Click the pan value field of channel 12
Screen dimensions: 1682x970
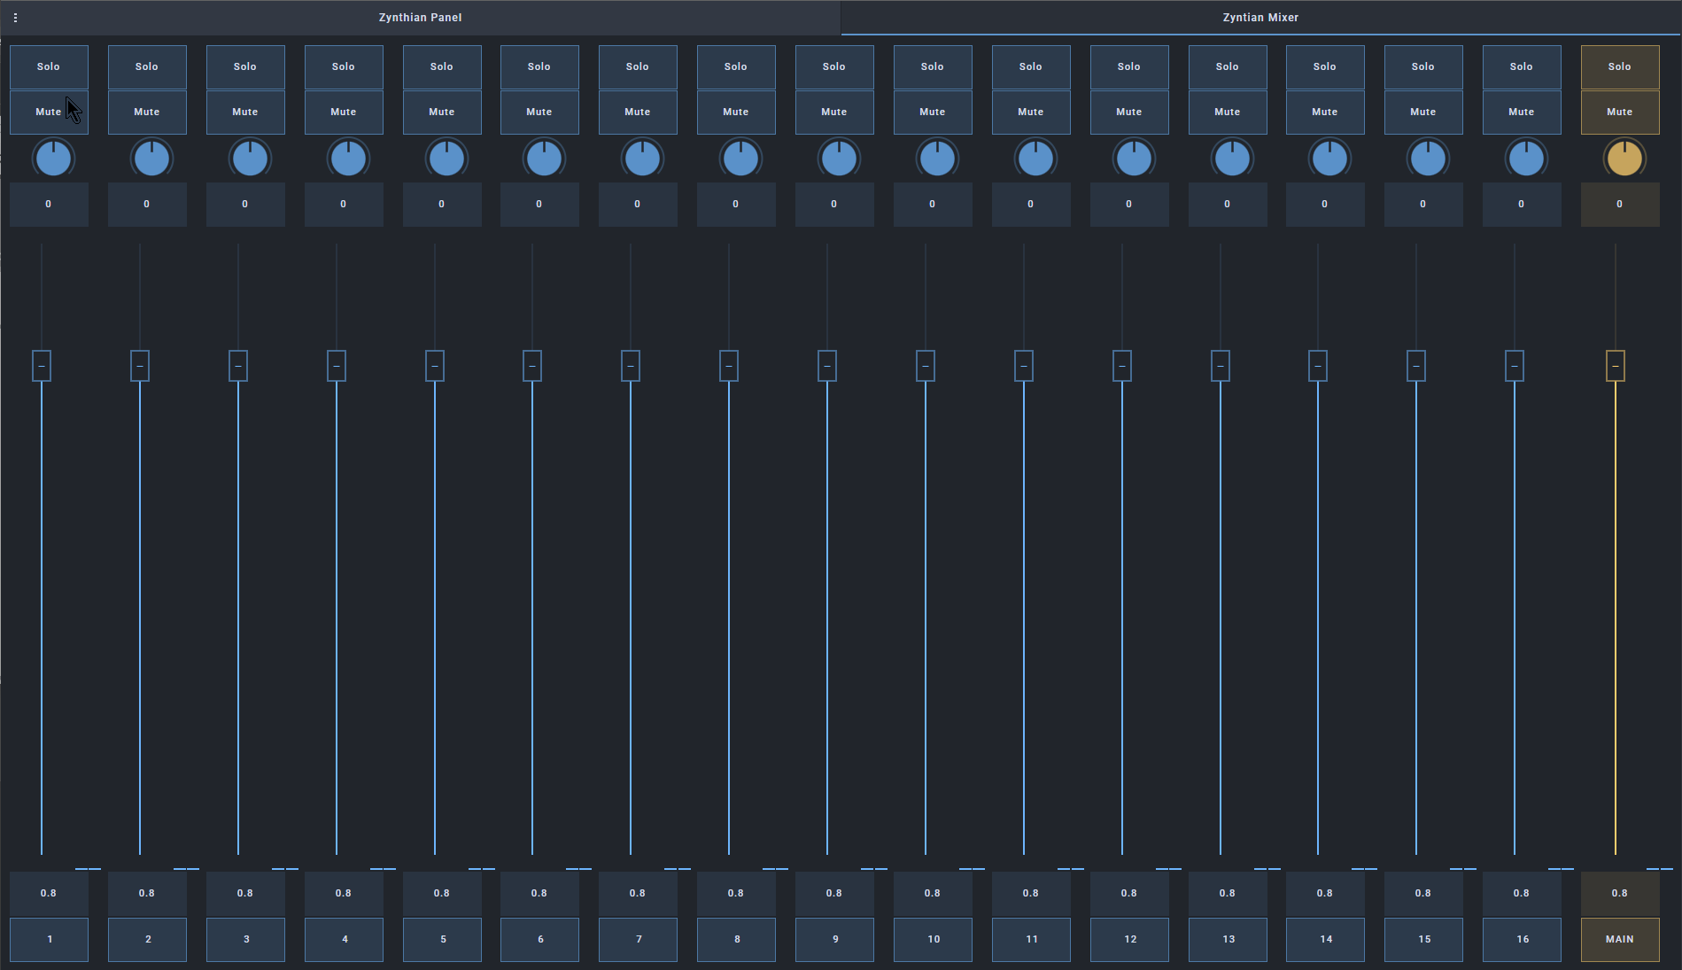(x=1129, y=205)
